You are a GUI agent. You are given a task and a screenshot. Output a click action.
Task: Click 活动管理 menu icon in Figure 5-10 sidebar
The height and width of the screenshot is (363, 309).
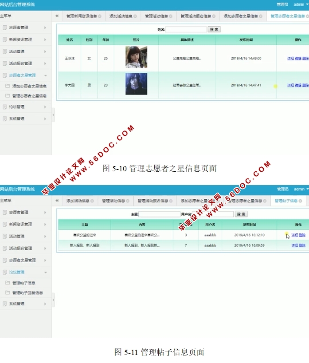pos(4,51)
